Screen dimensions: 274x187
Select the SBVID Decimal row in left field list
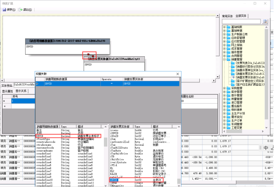[x=68, y=136]
